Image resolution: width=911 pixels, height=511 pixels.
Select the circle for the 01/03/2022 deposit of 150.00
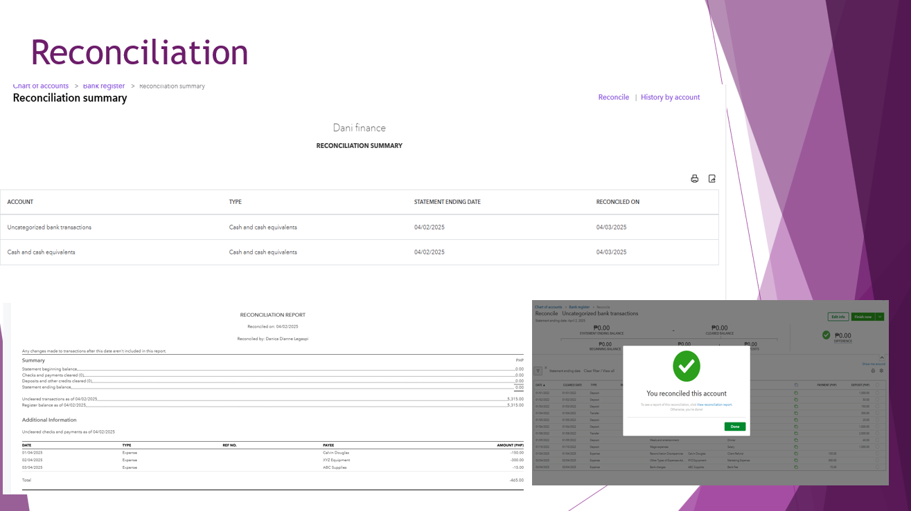point(878,406)
